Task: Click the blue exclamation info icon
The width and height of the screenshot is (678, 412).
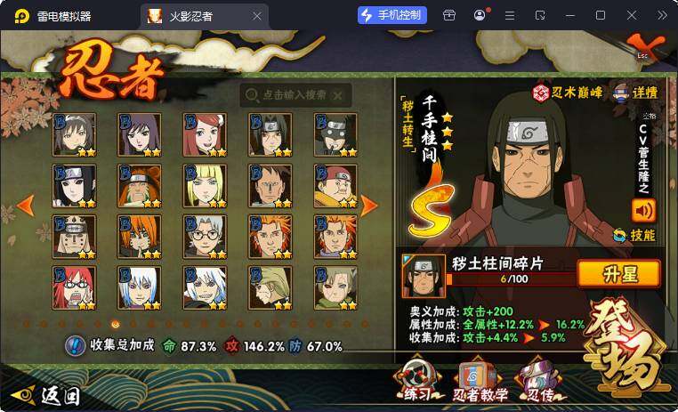Action: click(76, 346)
